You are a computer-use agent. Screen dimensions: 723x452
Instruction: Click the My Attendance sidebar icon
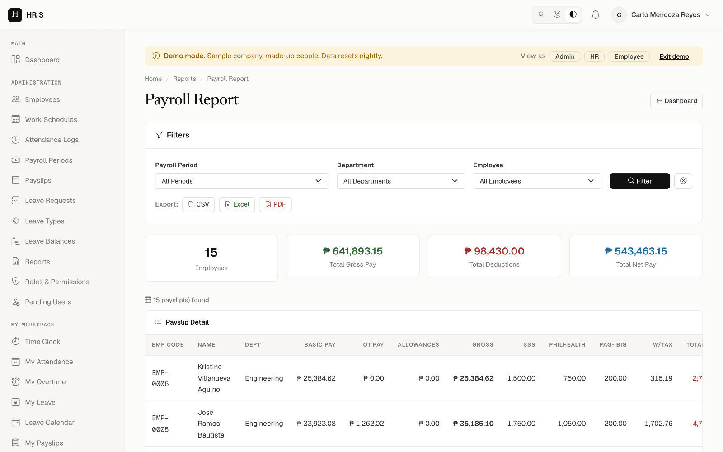coord(16,362)
